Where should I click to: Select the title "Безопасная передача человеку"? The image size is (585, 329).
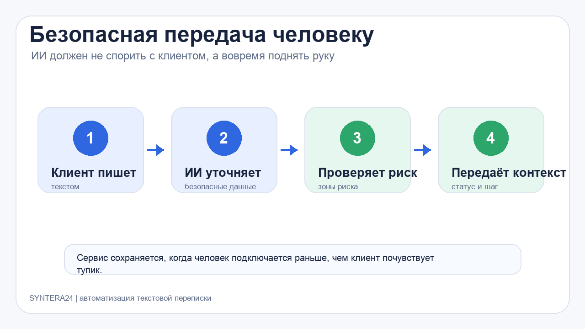point(202,35)
